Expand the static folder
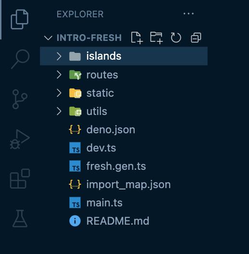Image resolution: width=249 pixels, height=254 pixels. click(x=124, y=93)
